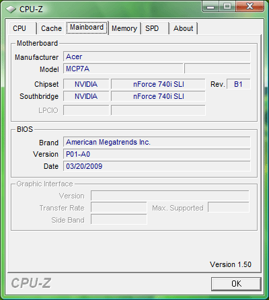Click the Model field showing MCP7A
The width and height of the screenshot is (269, 300).
[123, 69]
